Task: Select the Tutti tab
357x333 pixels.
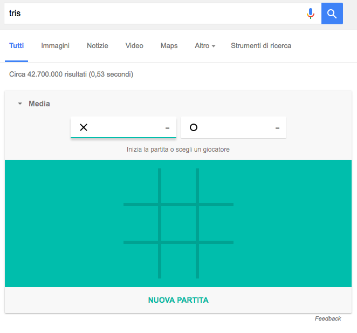Action: click(17, 46)
